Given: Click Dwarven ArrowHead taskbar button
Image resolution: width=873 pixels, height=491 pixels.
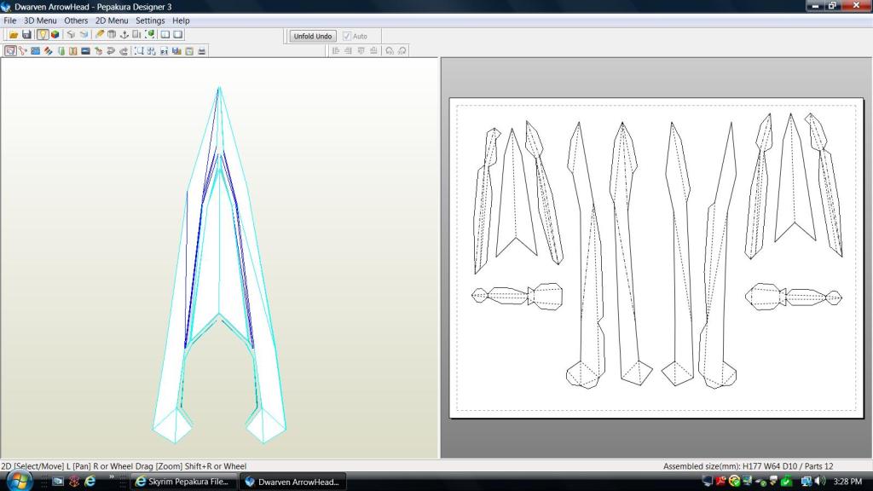Looking at the screenshot, I should coord(293,482).
